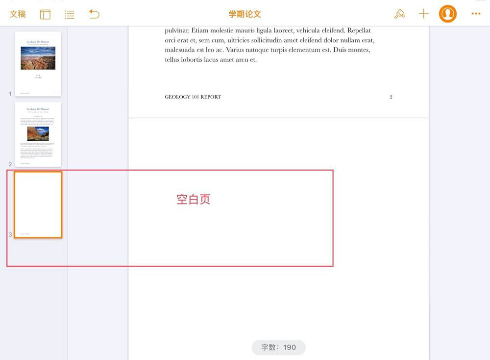Toggle the page thumbnails view icon
Image resolution: width=490 pixels, height=360 pixels.
[45, 14]
